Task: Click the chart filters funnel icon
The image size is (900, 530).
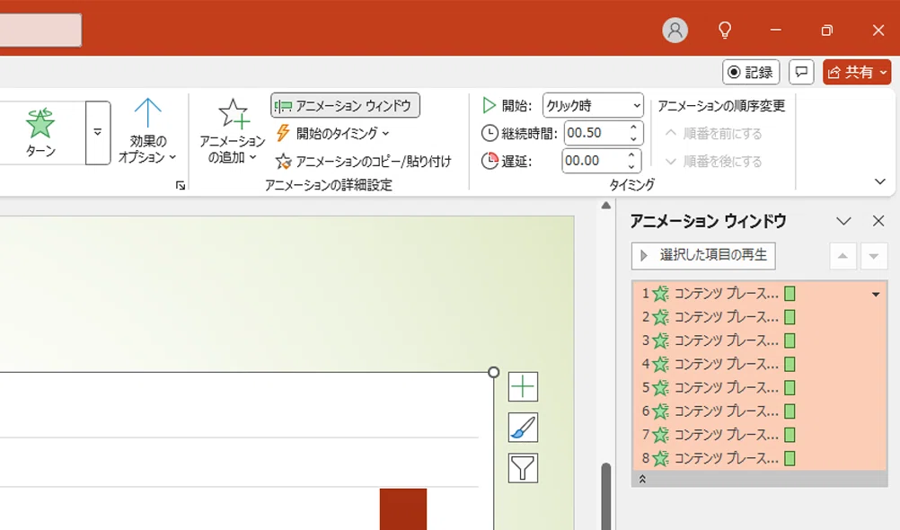Action: point(523,468)
